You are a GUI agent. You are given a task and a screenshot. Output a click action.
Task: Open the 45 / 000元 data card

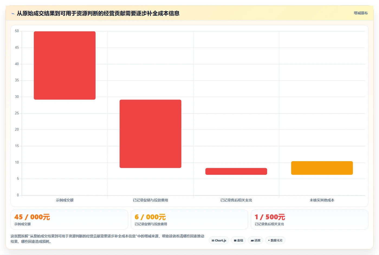click(x=69, y=220)
